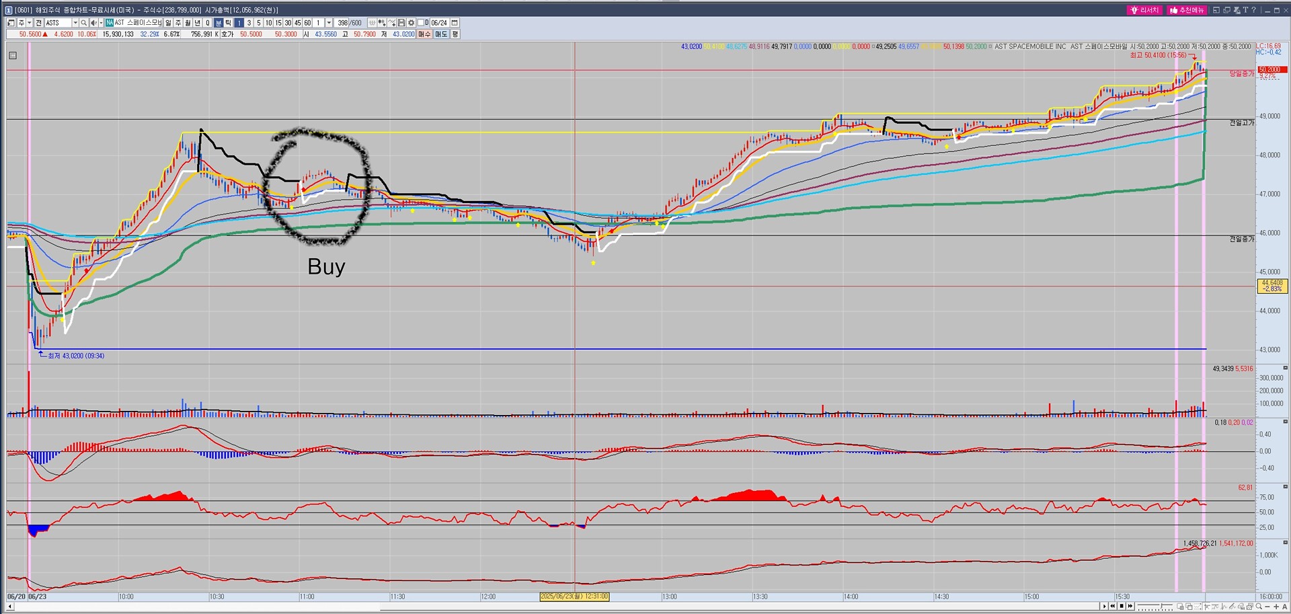Expand the ASTS ticker symbol dropdown
The height and width of the screenshot is (614, 1291).
coord(75,23)
